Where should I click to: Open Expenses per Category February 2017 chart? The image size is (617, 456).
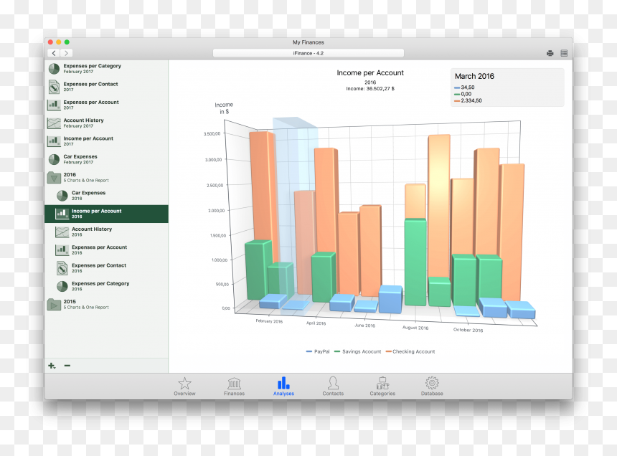(106, 69)
